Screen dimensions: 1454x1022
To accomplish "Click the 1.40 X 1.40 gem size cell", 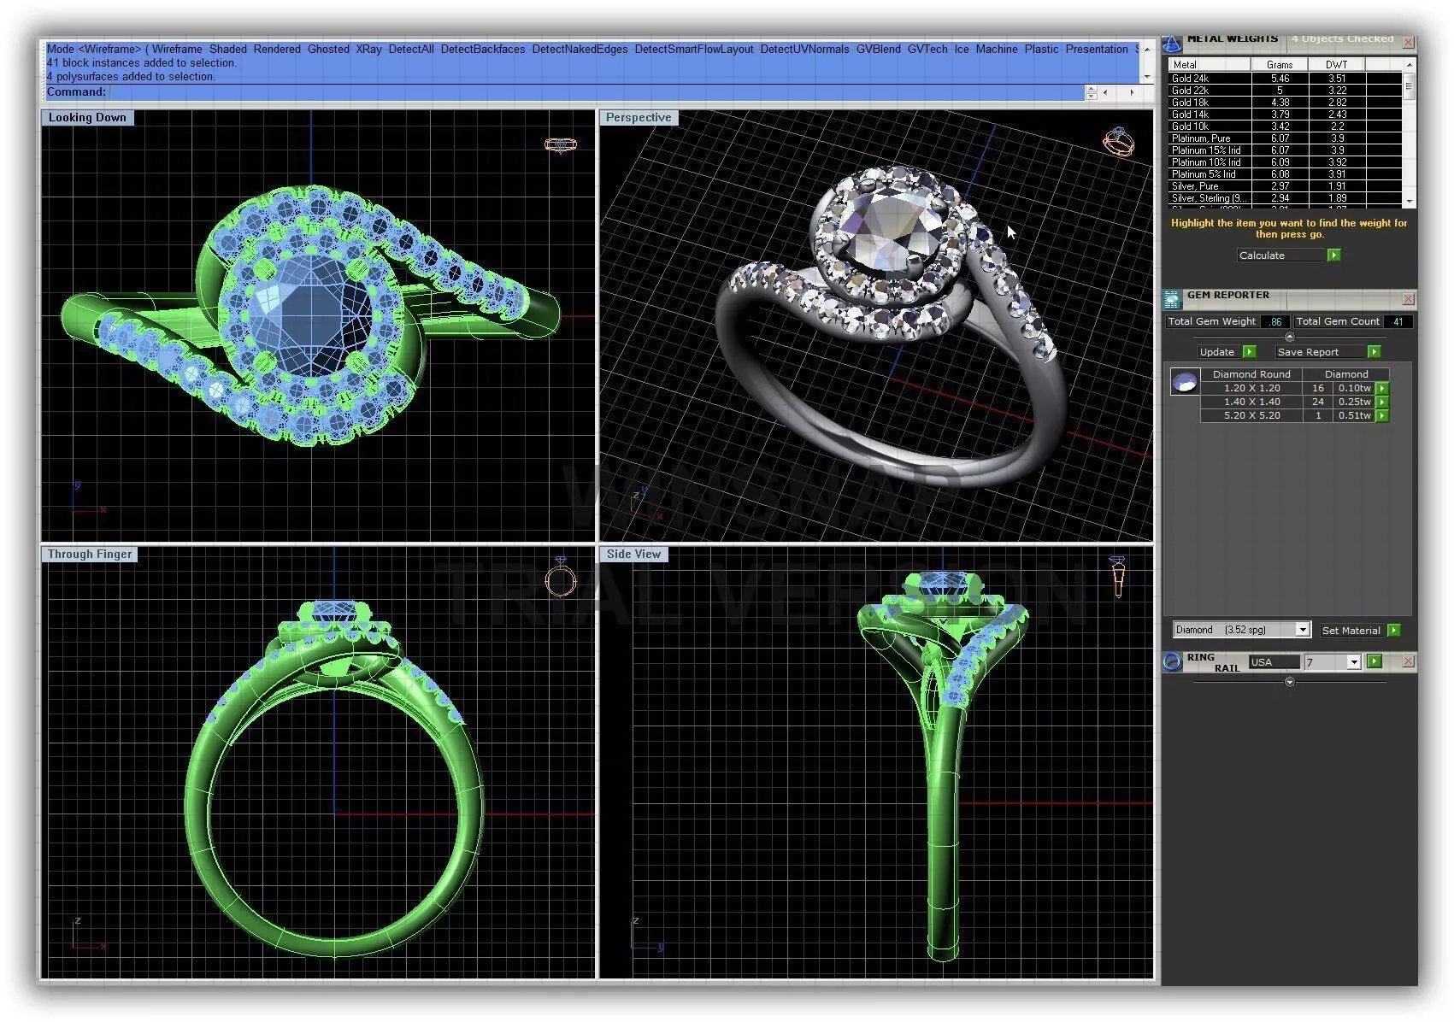I will tap(1251, 402).
